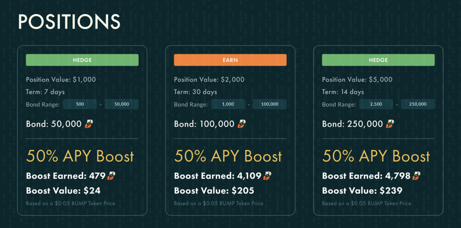
Task: Select the HEDGE button on the $5,000 position
Action: coord(378,60)
